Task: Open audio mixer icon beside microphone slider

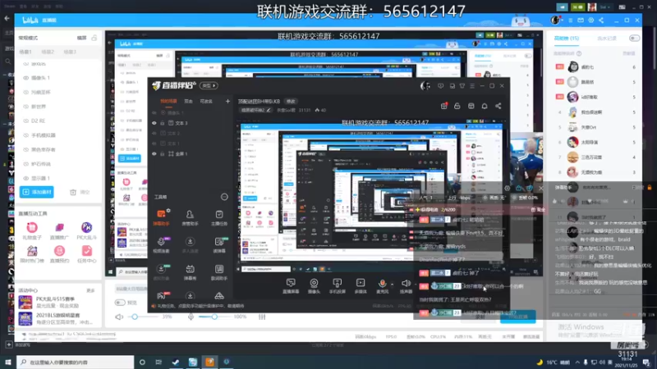Action: pos(262,317)
